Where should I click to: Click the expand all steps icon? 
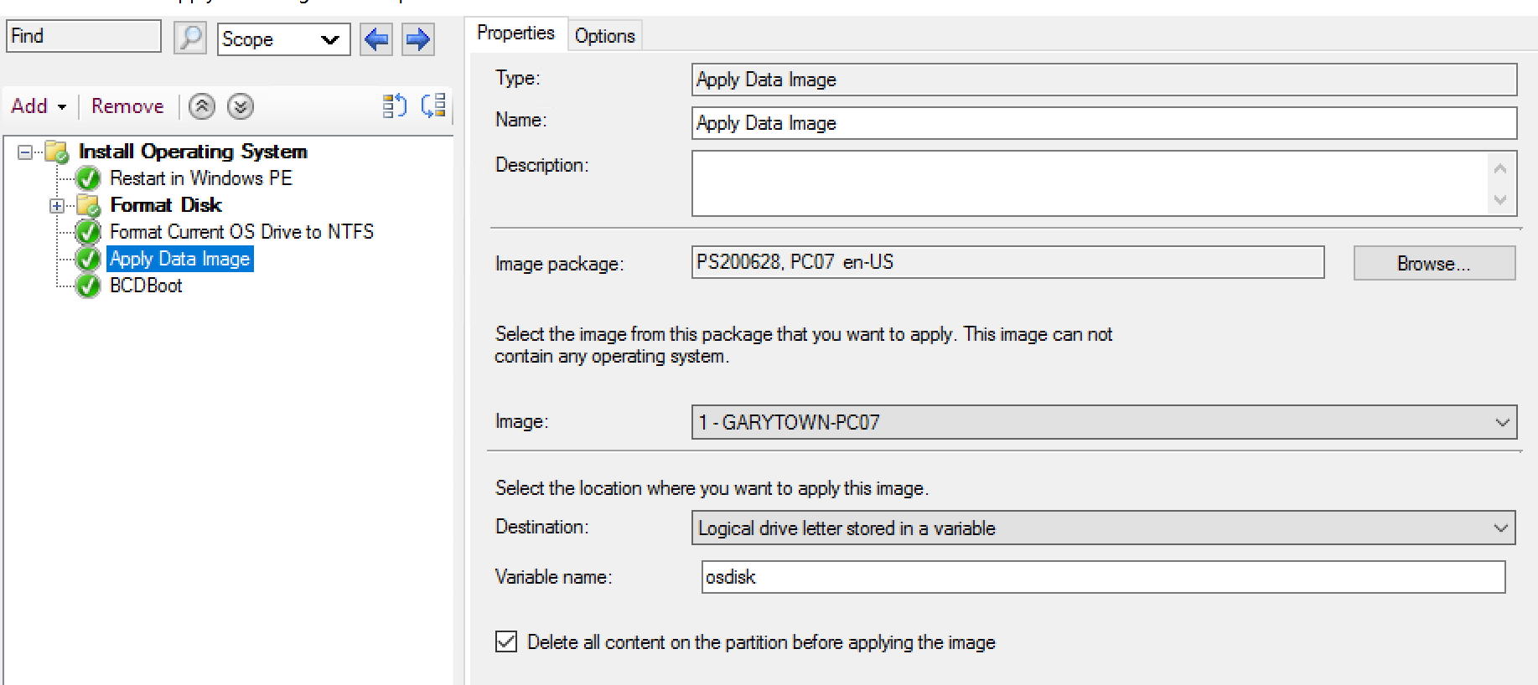[394, 106]
